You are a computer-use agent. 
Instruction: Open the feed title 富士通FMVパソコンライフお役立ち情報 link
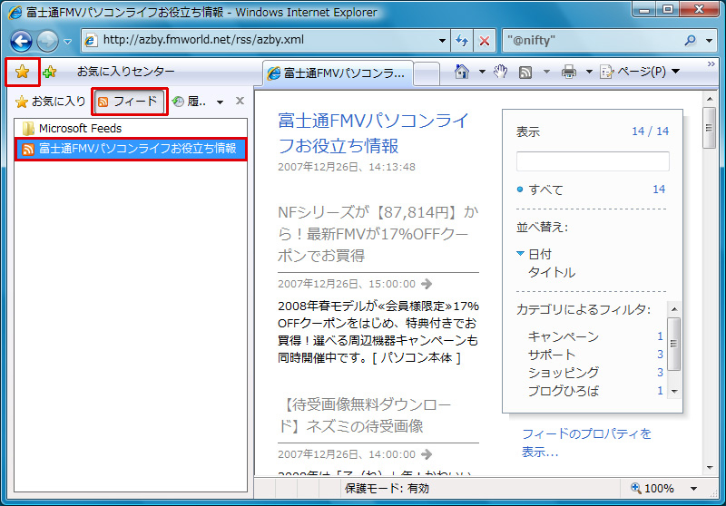pos(374,133)
